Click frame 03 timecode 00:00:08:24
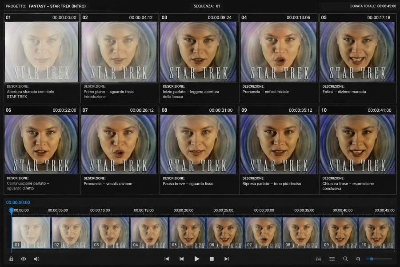400x267 pixels. (220, 18)
